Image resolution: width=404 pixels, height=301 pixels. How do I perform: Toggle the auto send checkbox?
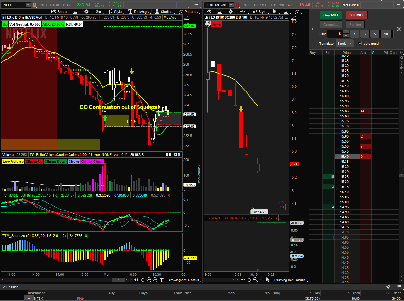coord(360,43)
